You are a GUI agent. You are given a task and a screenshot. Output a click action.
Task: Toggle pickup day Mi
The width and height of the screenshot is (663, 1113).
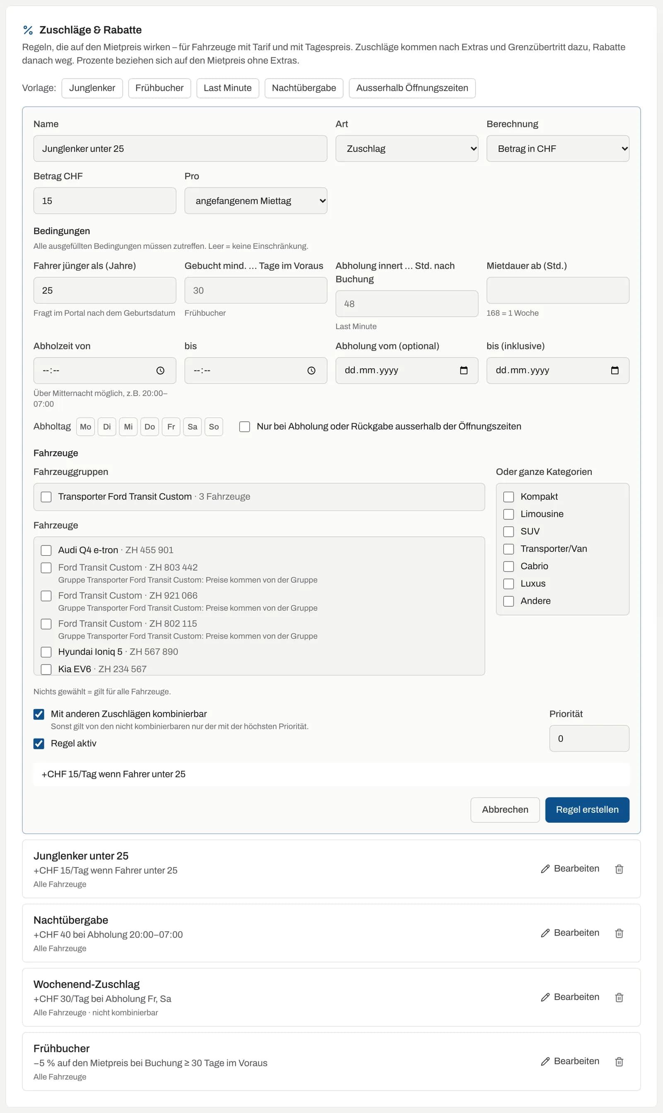tap(128, 427)
